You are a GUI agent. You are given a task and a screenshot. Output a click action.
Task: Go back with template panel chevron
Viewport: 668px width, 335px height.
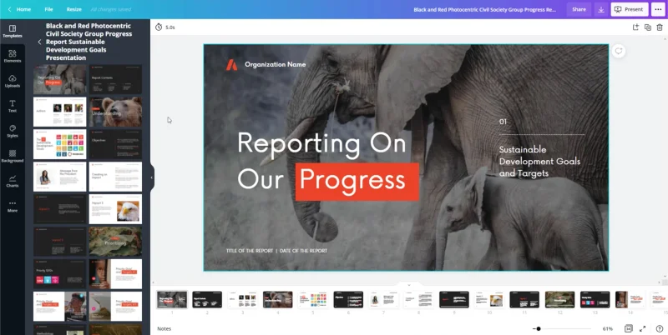[x=39, y=42]
